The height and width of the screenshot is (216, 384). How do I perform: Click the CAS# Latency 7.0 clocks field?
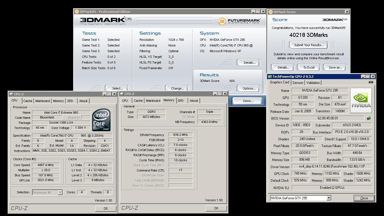[x=181, y=145]
